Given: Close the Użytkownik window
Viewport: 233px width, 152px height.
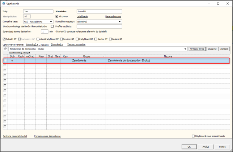Looking at the screenshot, I should point(228,4).
